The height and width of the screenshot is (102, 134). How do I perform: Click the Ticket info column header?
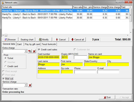(37, 7)
